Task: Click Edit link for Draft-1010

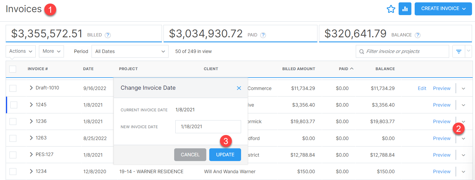Action: (422, 88)
